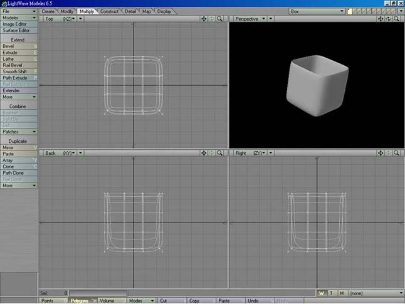The image size is (405, 304).
Task: Open render style arrow next to Top dropdown
Action: [x=81, y=19]
